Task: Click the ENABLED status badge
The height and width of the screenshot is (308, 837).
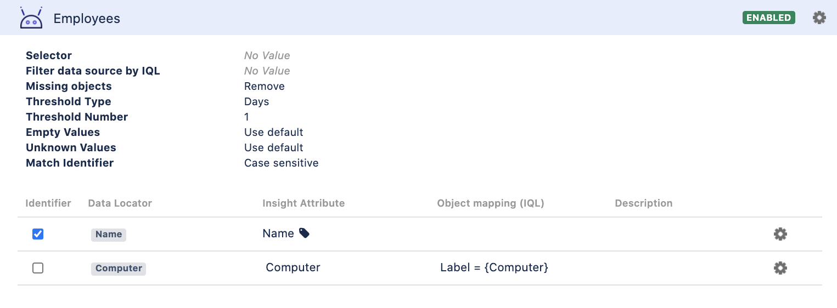Action: click(x=768, y=18)
